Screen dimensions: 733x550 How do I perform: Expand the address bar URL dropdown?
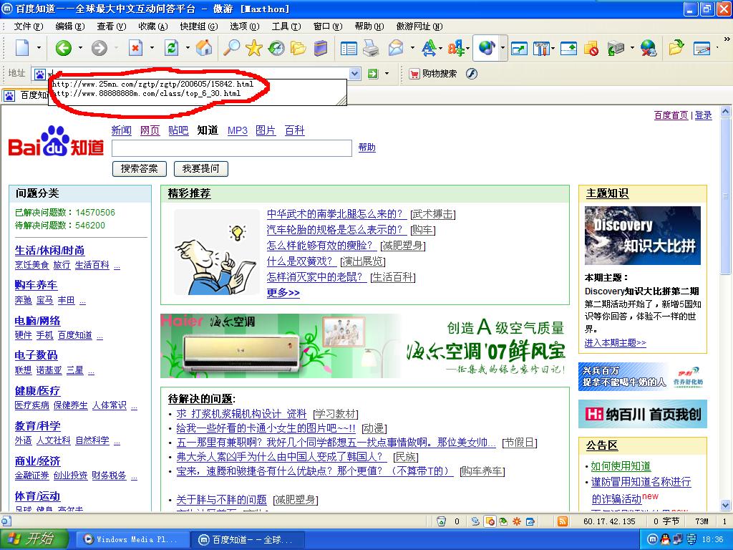(x=355, y=74)
